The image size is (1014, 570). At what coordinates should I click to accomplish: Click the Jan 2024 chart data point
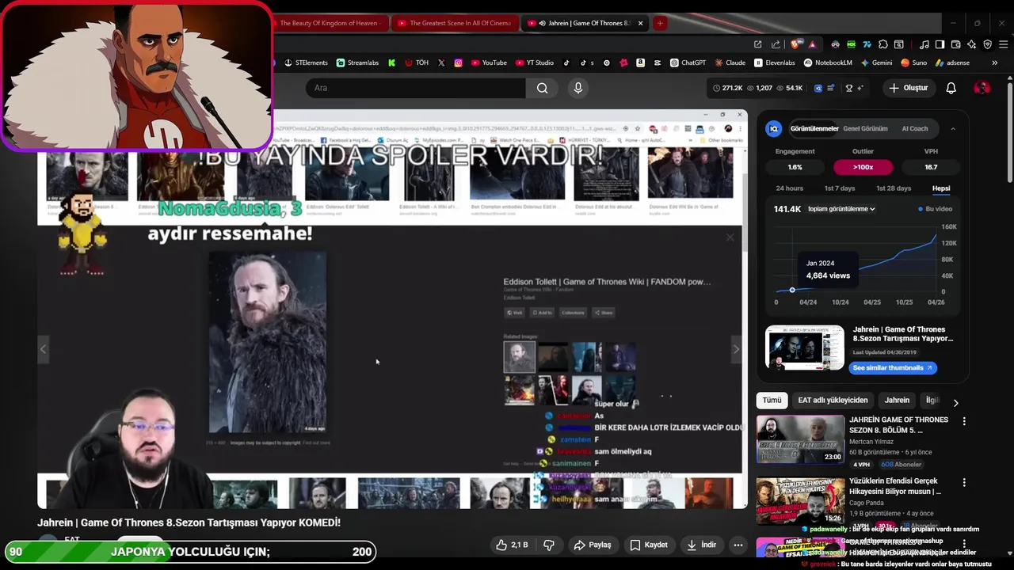tap(792, 290)
